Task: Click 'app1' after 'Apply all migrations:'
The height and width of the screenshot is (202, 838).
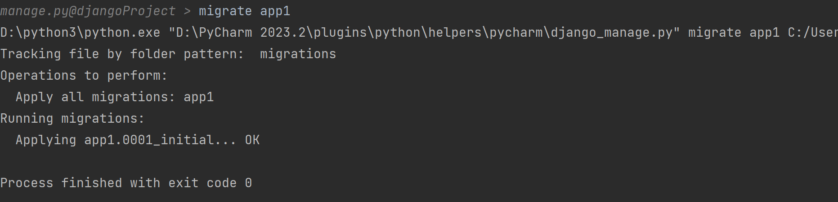Action: pyautogui.click(x=199, y=97)
